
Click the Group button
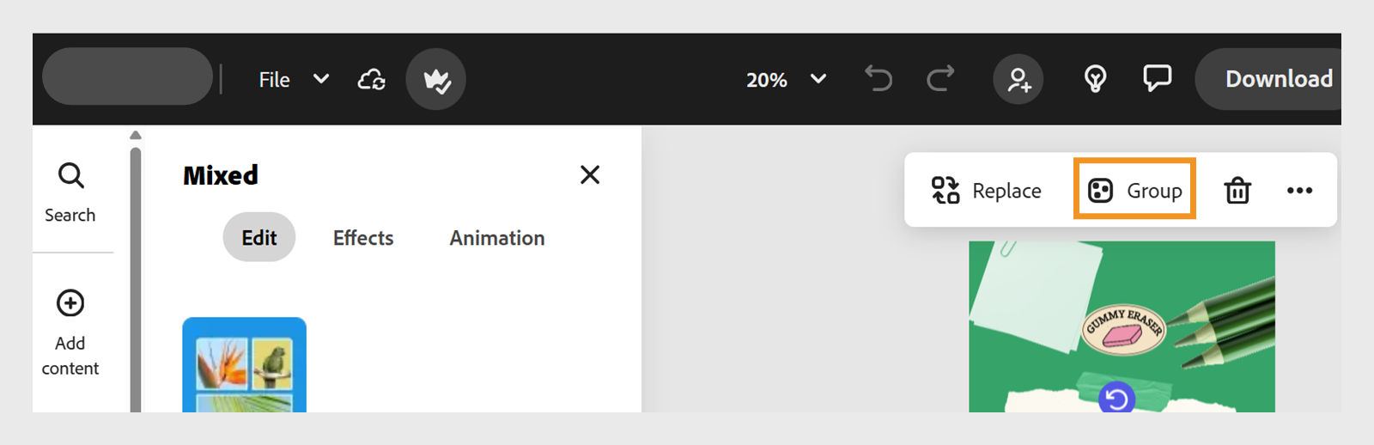click(x=1134, y=190)
